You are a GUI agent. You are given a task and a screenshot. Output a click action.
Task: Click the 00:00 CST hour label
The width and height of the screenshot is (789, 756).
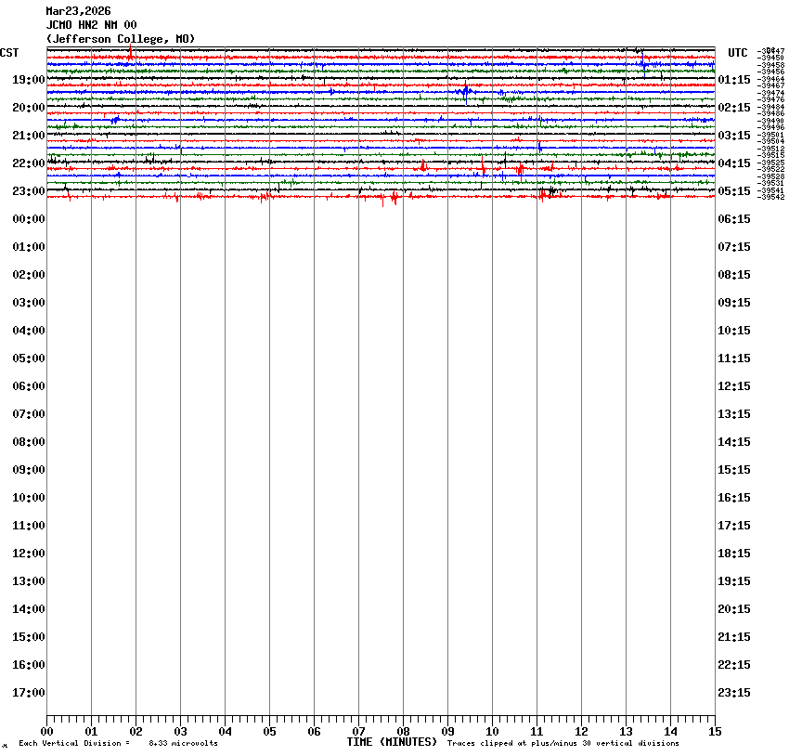29,219
